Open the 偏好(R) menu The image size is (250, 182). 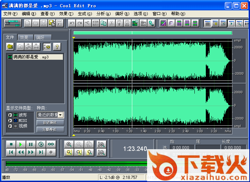pyautogui.click(x=122, y=14)
